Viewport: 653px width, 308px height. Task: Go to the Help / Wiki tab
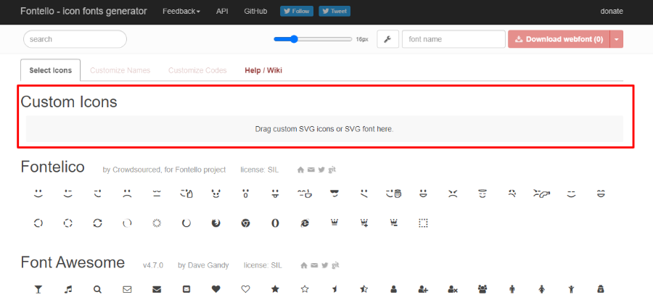pyautogui.click(x=263, y=70)
